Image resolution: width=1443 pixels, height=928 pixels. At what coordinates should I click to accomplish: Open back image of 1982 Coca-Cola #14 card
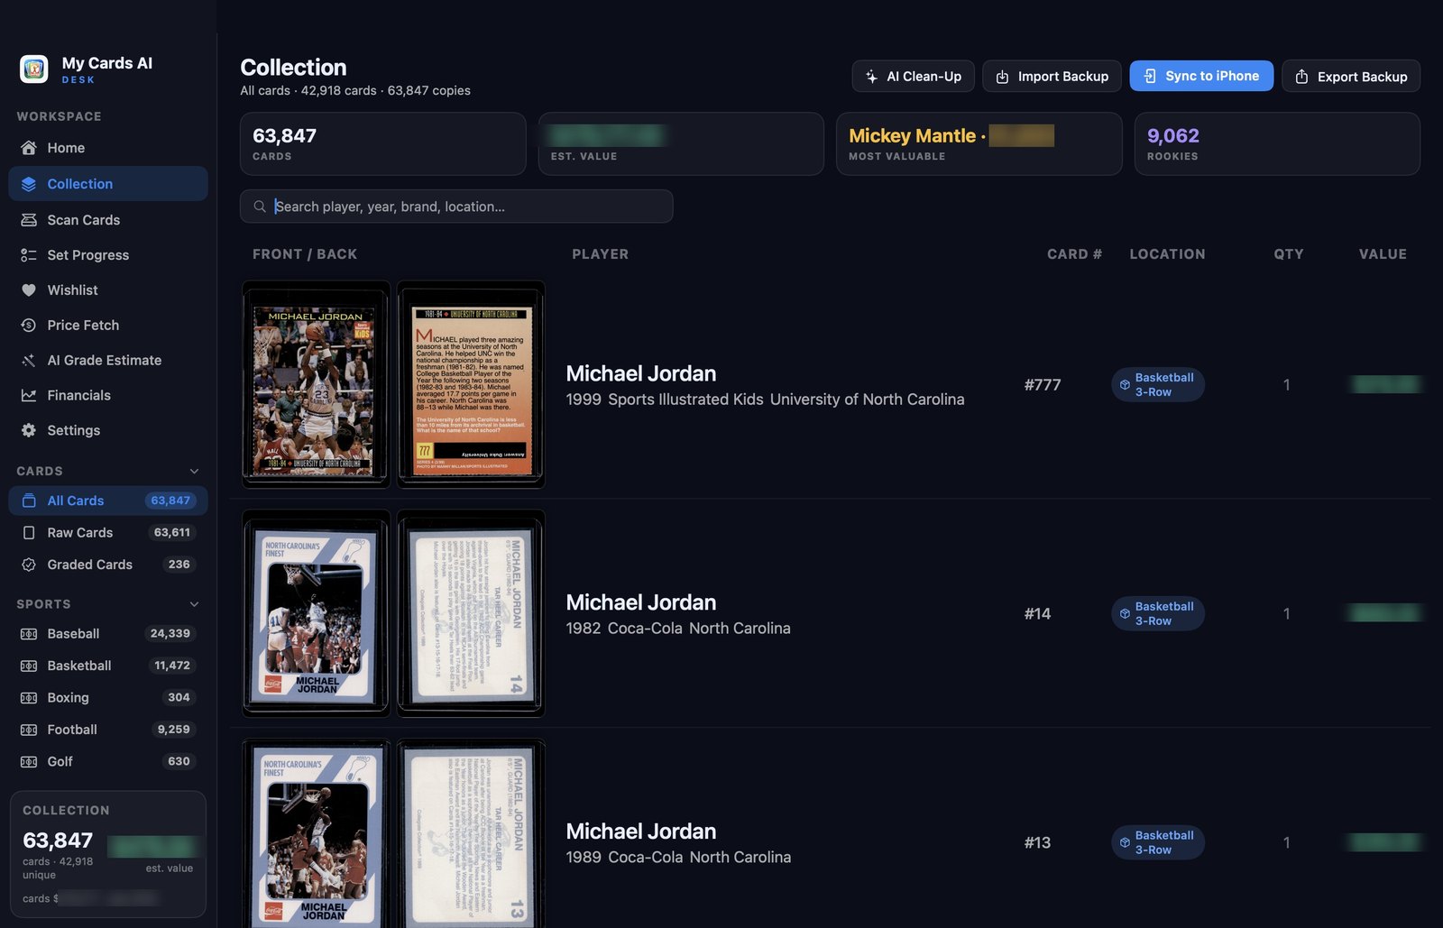471,613
